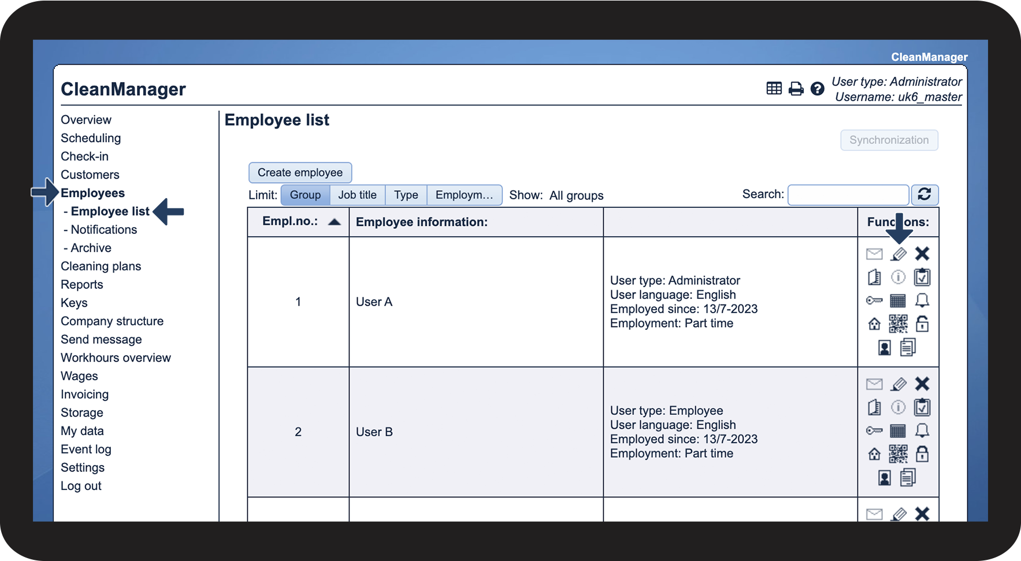
Task: Toggle the closed padlock for User B
Action: click(x=922, y=454)
